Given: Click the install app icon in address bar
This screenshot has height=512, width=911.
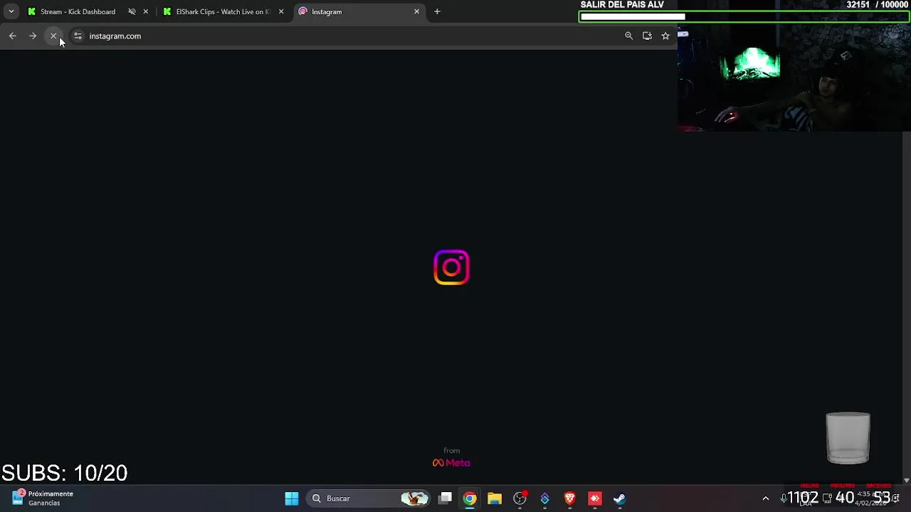Looking at the screenshot, I should (647, 36).
